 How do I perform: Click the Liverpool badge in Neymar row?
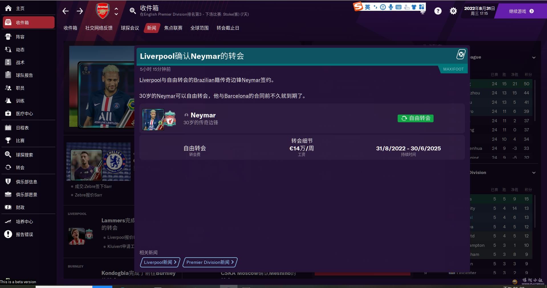tap(170, 119)
